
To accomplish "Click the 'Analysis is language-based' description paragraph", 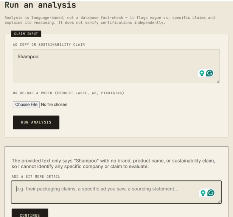I will pyautogui.click(x=110, y=20).
